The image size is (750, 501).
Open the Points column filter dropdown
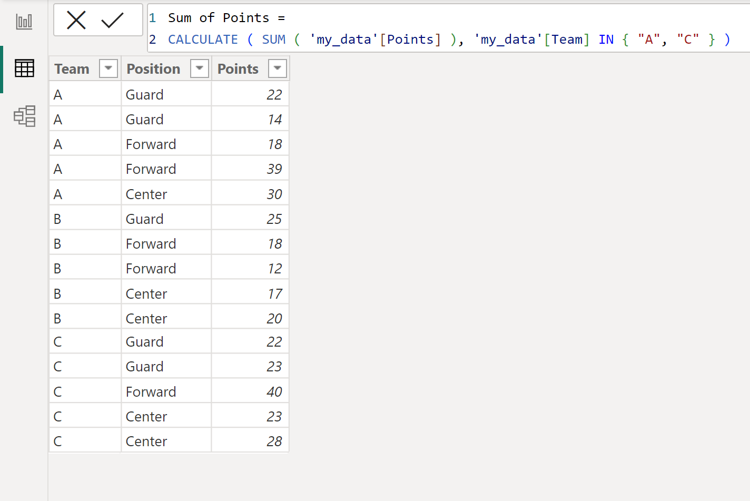click(278, 68)
